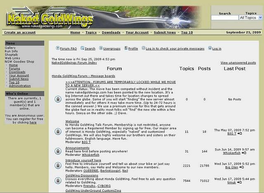Open the ATTENTION forums temporarily locked link

pos(120,83)
